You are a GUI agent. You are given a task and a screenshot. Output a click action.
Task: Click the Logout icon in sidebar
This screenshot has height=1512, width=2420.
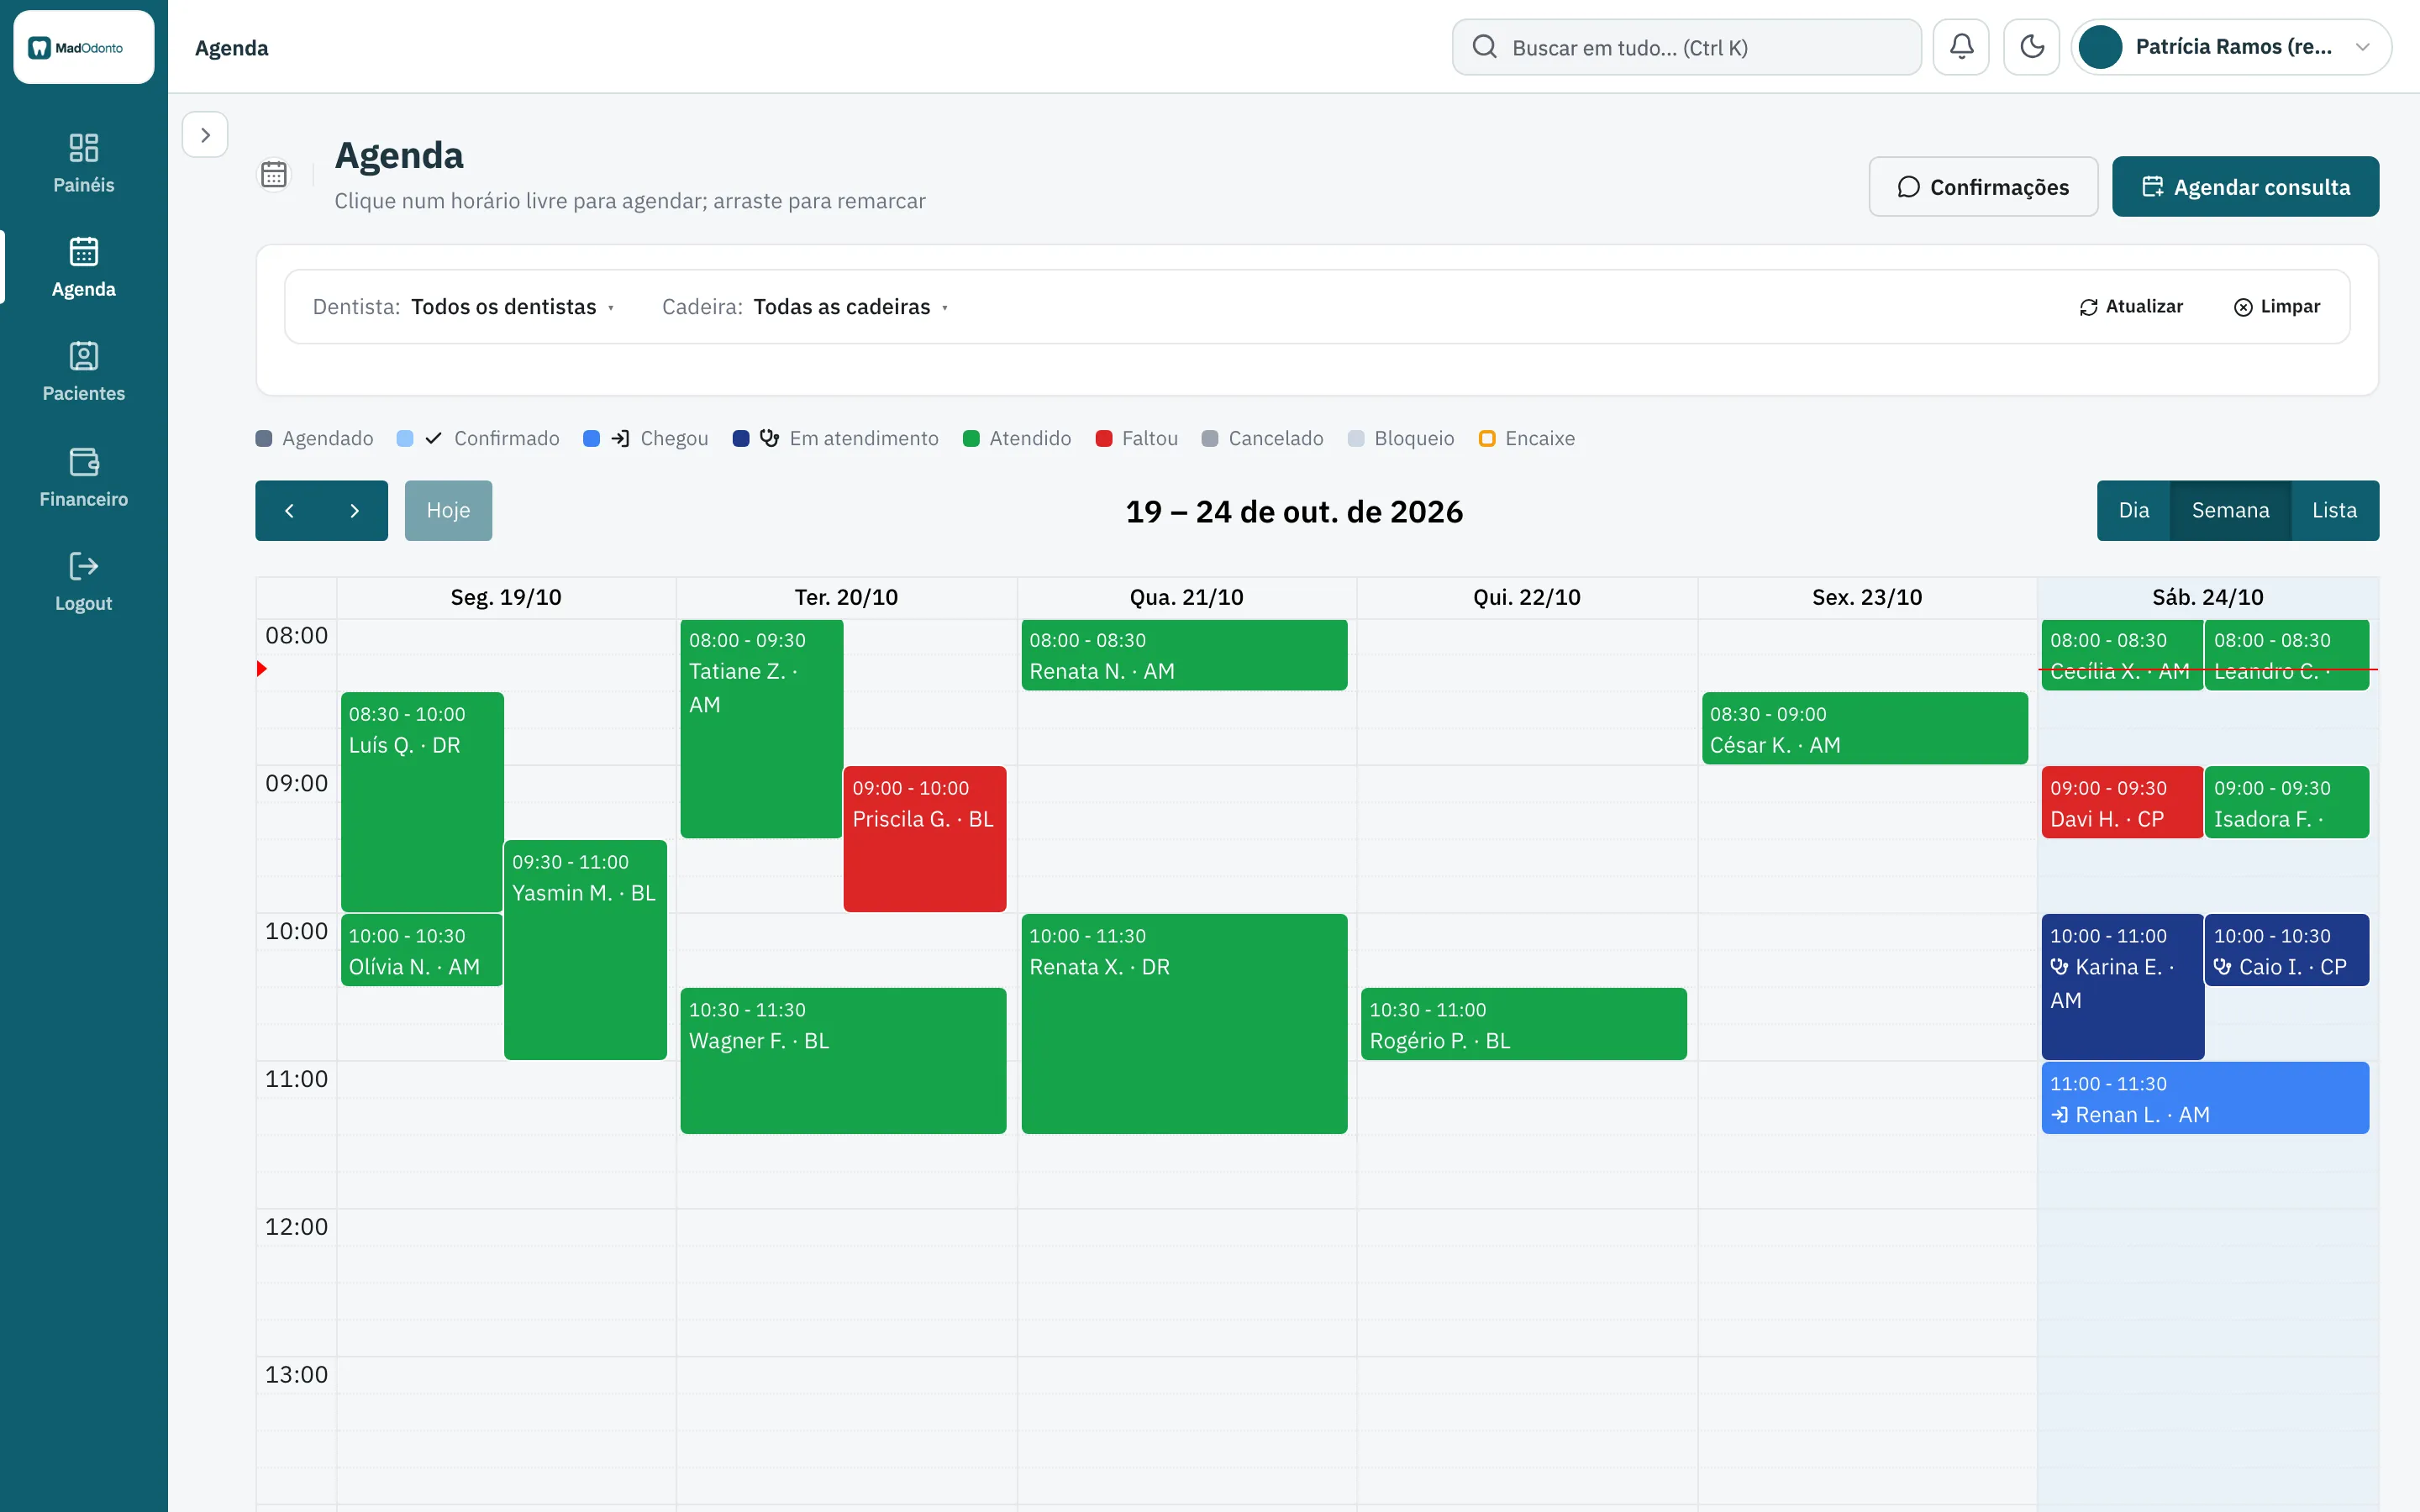83,566
